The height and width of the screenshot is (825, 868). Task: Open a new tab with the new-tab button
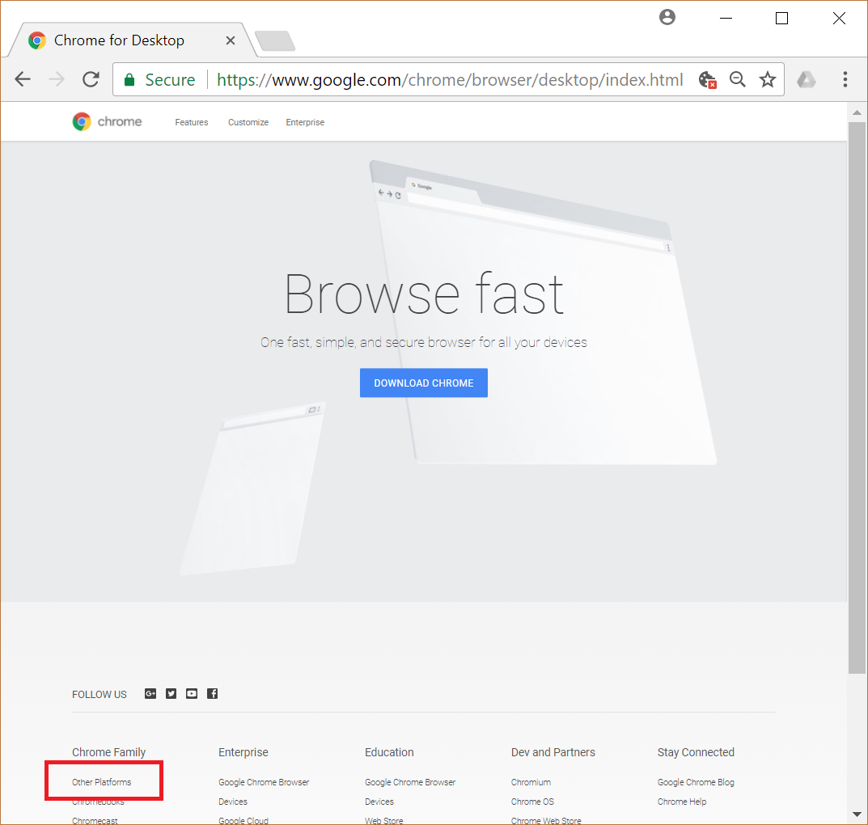pos(274,41)
